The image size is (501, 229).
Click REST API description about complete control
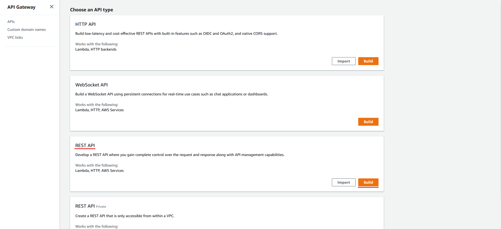pos(180,155)
